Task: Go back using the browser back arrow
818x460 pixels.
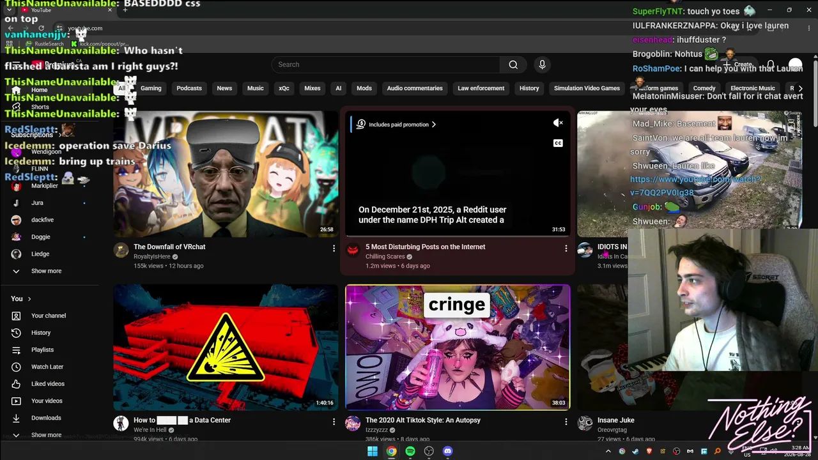Action: click(9, 28)
